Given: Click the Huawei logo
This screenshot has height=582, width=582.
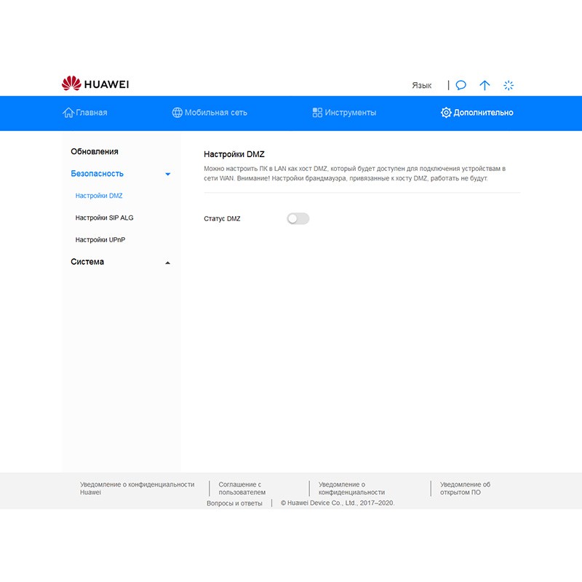Looking at the screenshot, I should coord(95,84).
